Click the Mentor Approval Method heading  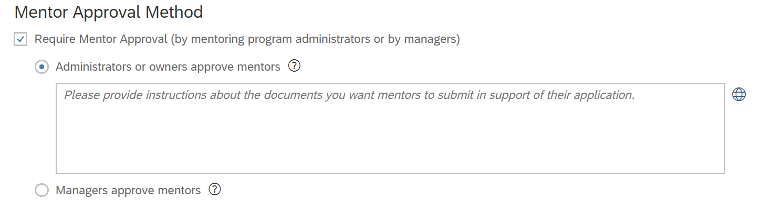click(109, 12)
